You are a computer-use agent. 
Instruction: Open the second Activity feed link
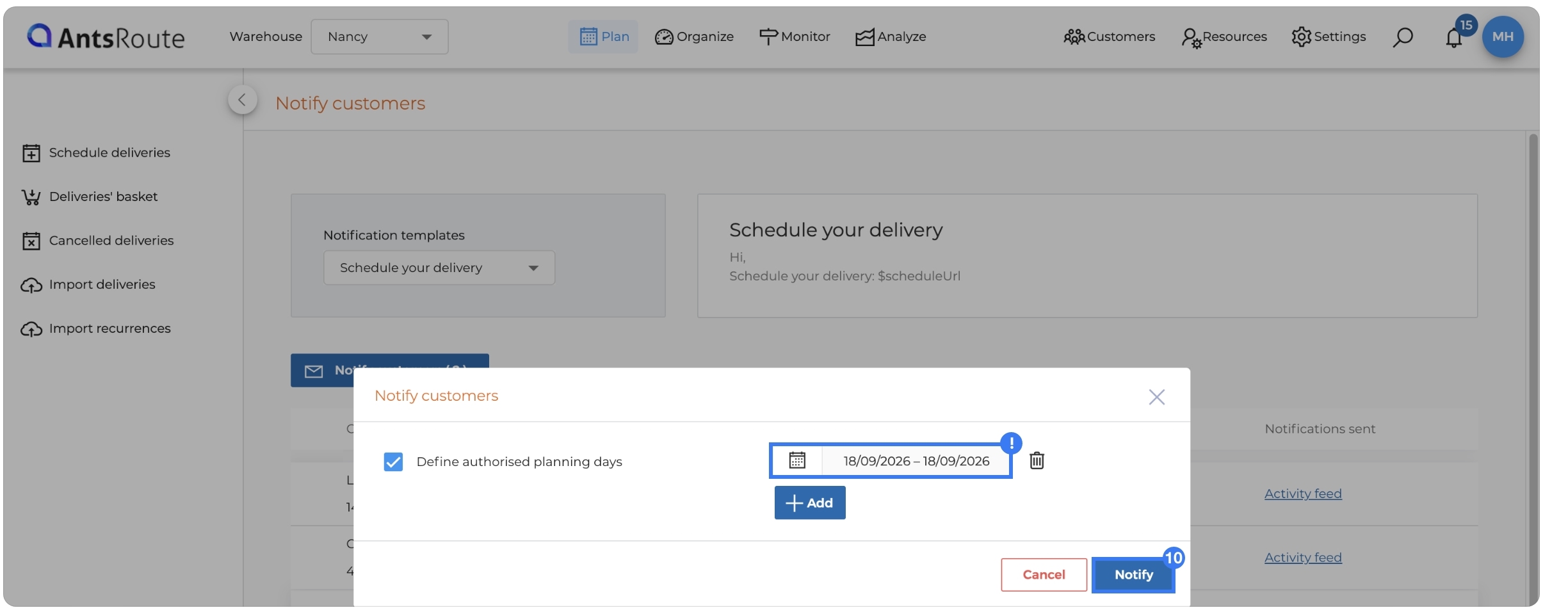[x=1303, y=558]
